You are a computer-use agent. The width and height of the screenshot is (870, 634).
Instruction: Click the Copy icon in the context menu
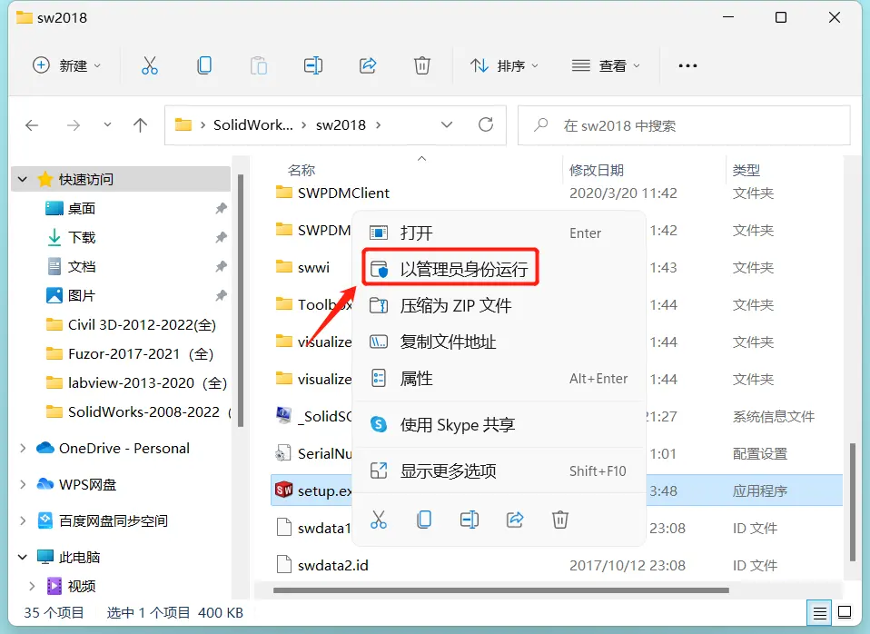point(424,520)
